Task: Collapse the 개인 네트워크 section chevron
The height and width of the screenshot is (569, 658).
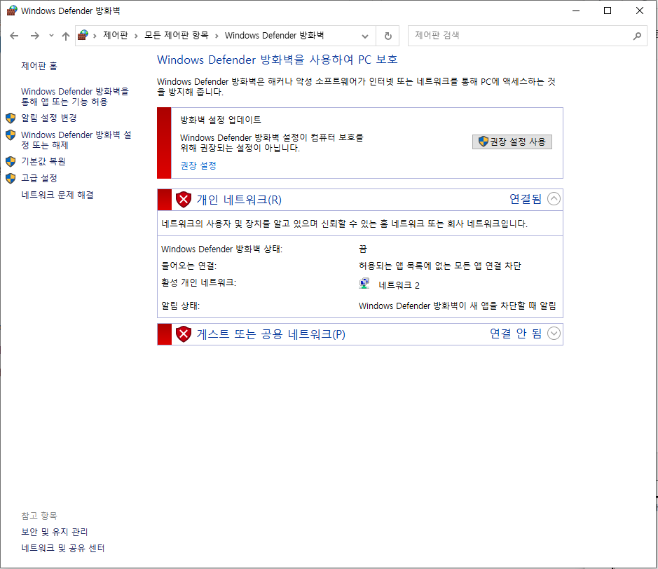Action: [554, 199]
